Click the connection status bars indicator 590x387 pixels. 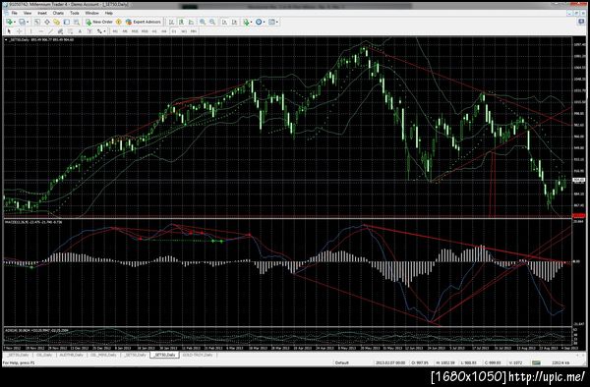point(536,363)
